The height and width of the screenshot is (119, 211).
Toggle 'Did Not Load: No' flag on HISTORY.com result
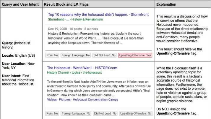pyautogui.click(x=105, y=113)
